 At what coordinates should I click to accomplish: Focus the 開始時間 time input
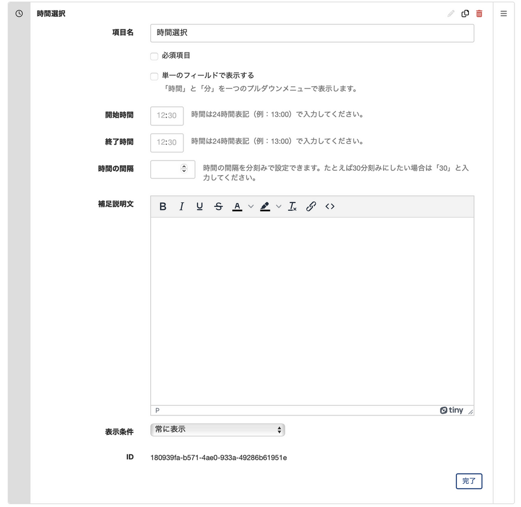point(167,116)
